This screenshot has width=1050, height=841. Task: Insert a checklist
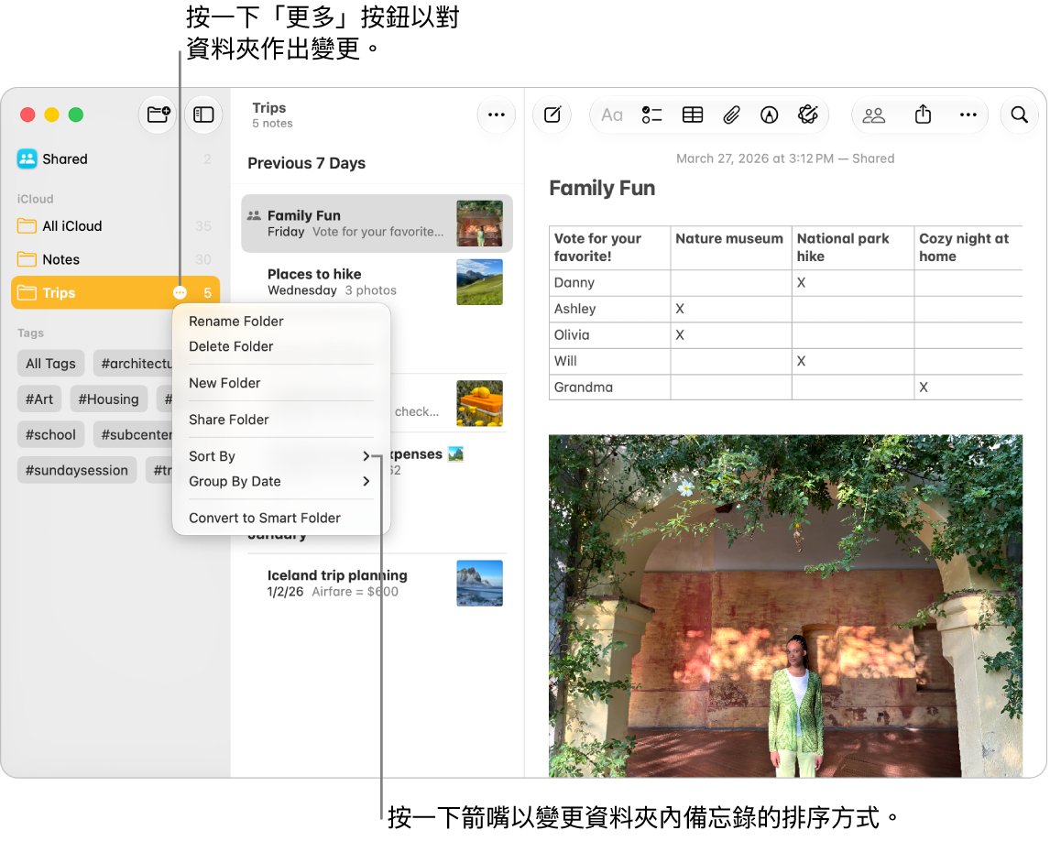click(651, 115)
